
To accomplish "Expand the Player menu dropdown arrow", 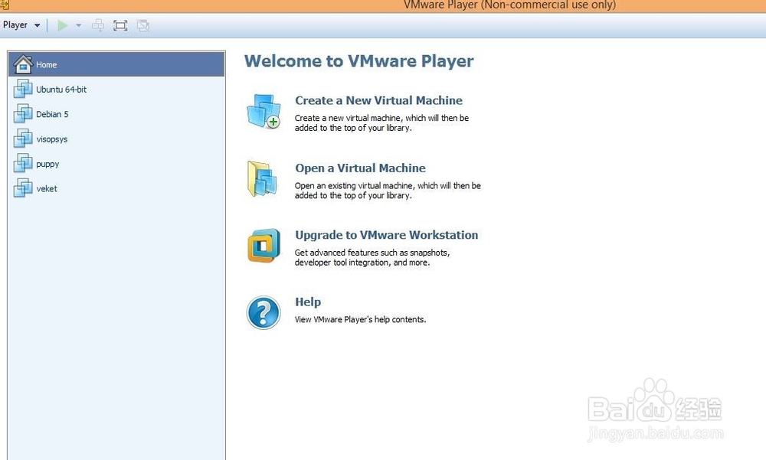I will pyautogui.click(x=37, y=25).
